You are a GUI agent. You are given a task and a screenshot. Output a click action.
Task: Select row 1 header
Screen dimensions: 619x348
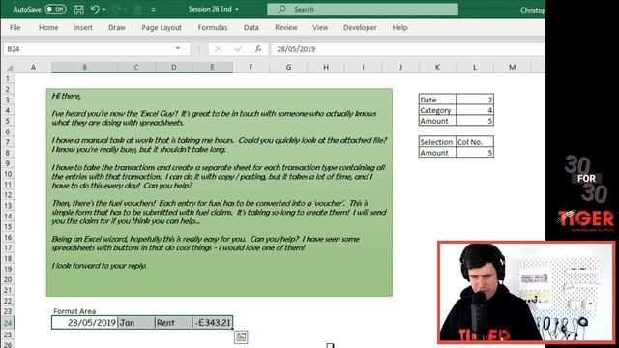point(8,79)
